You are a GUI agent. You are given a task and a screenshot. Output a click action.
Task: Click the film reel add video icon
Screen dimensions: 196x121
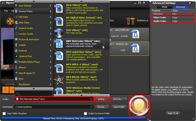pos(10,21)
